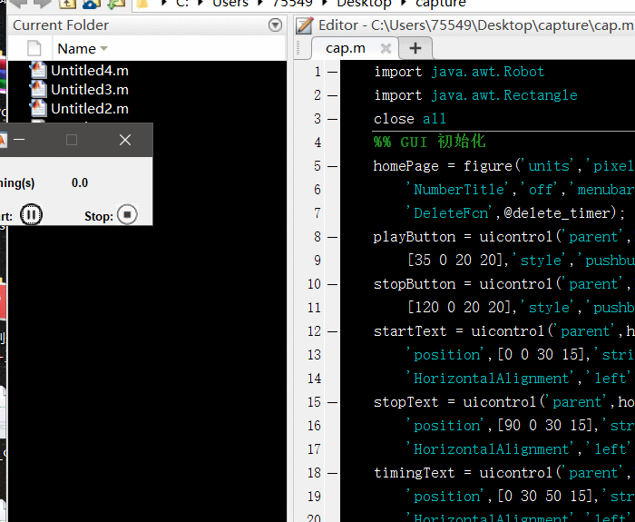The image size is (635, 522).
Task: Click 'java.awt.Robot' on line 1
Action: point(488,72)
